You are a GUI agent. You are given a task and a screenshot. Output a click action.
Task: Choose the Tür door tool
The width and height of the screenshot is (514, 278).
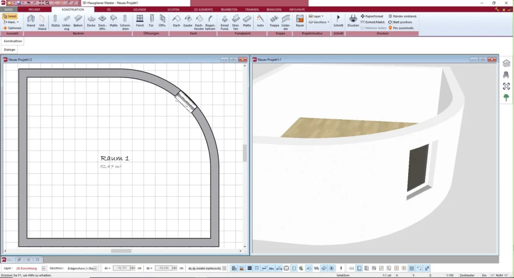pos(151,21)
